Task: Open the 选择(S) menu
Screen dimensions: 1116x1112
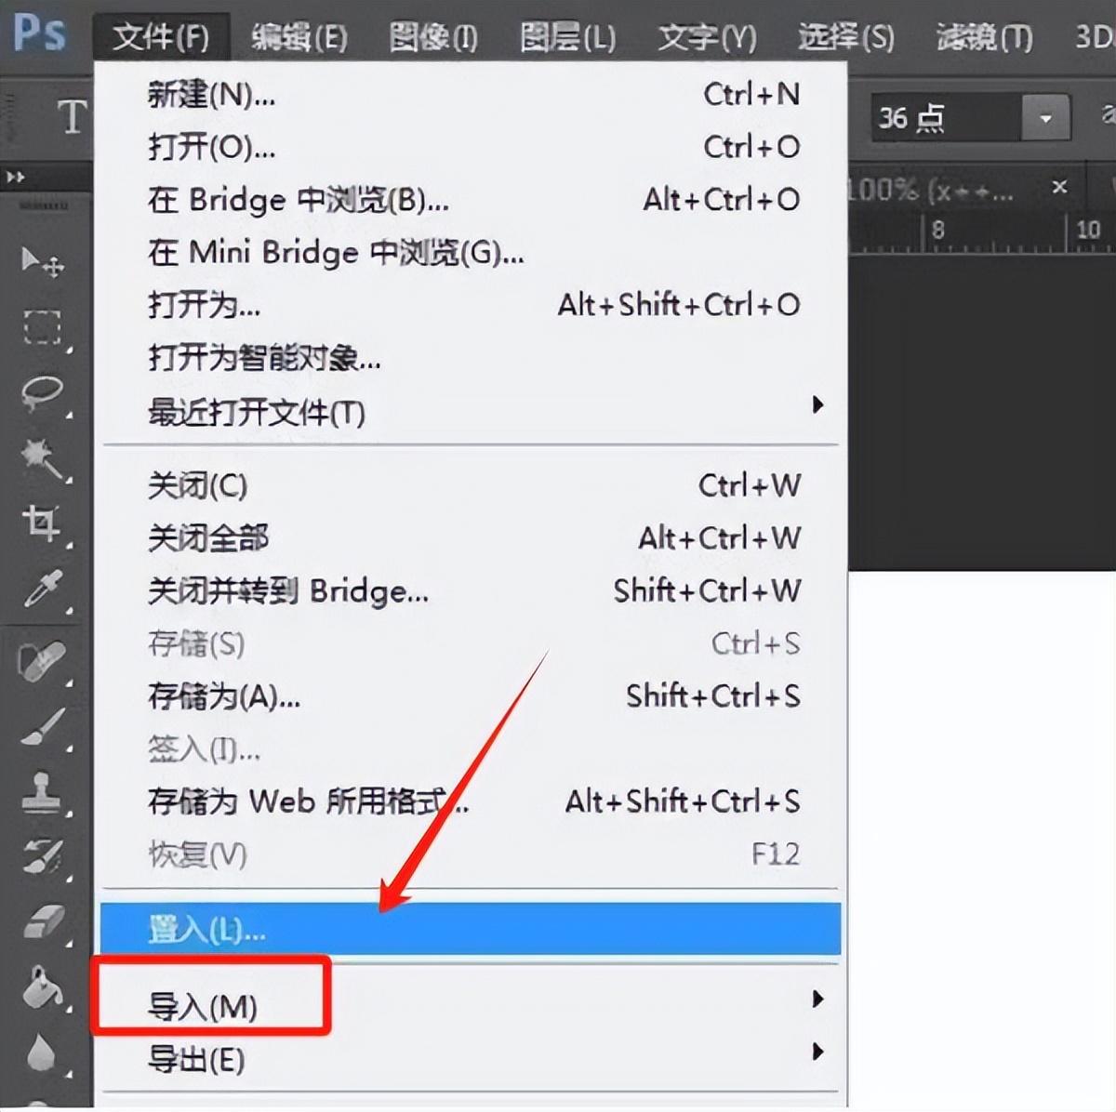Action: pyautogui.click(x=845, y=37)
